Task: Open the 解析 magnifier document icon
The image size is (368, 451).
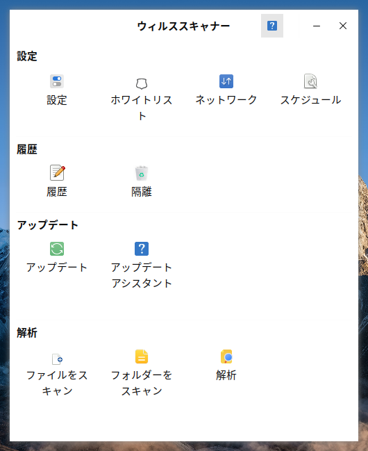Action: point(226,356)
